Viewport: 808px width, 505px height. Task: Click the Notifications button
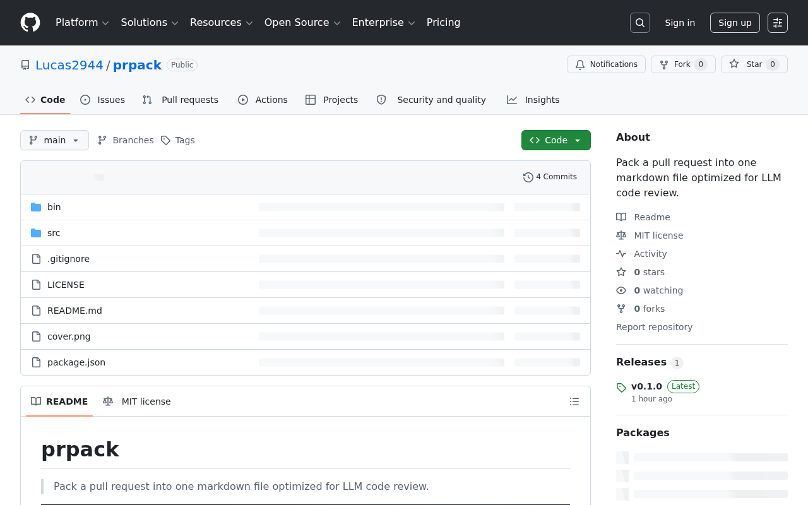pyautogui.click(x=606, y=64)
